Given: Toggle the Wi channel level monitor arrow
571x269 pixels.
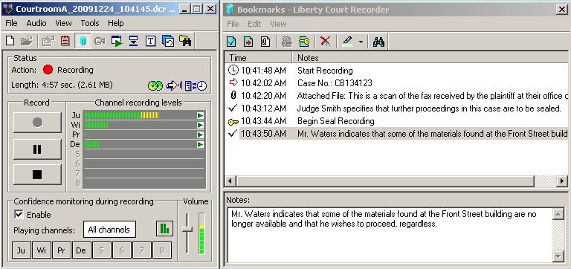Looking at the screenshot, I should pos(200,126).
